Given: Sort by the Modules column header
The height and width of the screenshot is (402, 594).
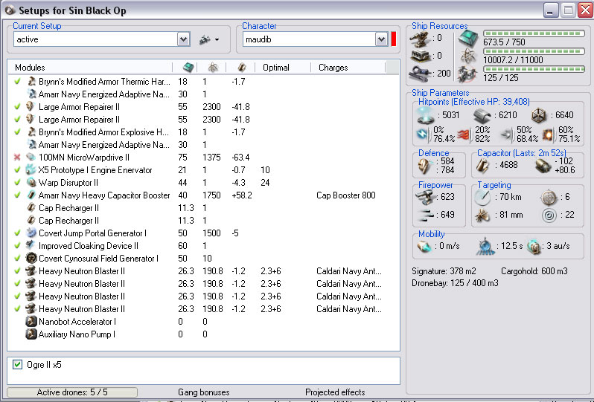Looking at the screenshot, I should pos(30,67).
